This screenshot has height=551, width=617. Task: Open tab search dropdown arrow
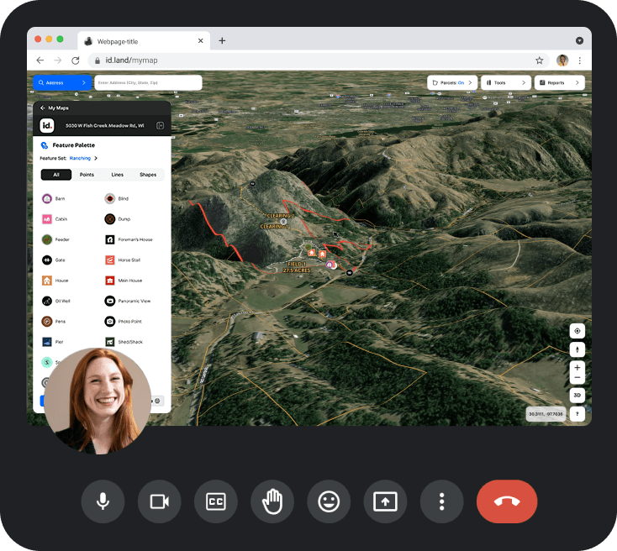(580, 41)
